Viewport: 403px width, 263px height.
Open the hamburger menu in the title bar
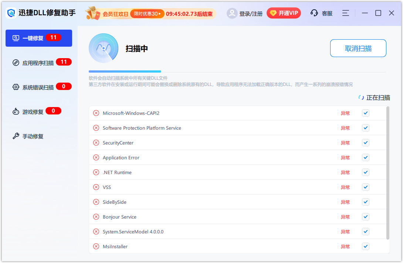tap(345, 13)
